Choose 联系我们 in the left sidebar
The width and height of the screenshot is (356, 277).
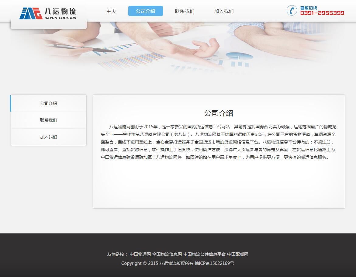(x=49, y=120)
